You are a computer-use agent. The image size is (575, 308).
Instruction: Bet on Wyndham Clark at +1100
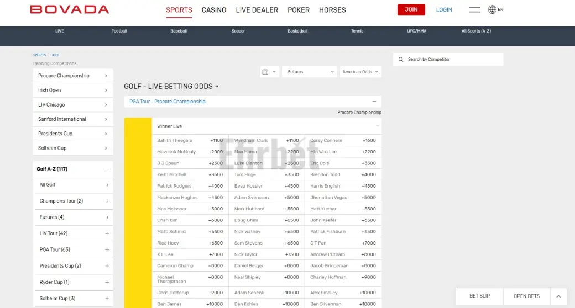266,141
